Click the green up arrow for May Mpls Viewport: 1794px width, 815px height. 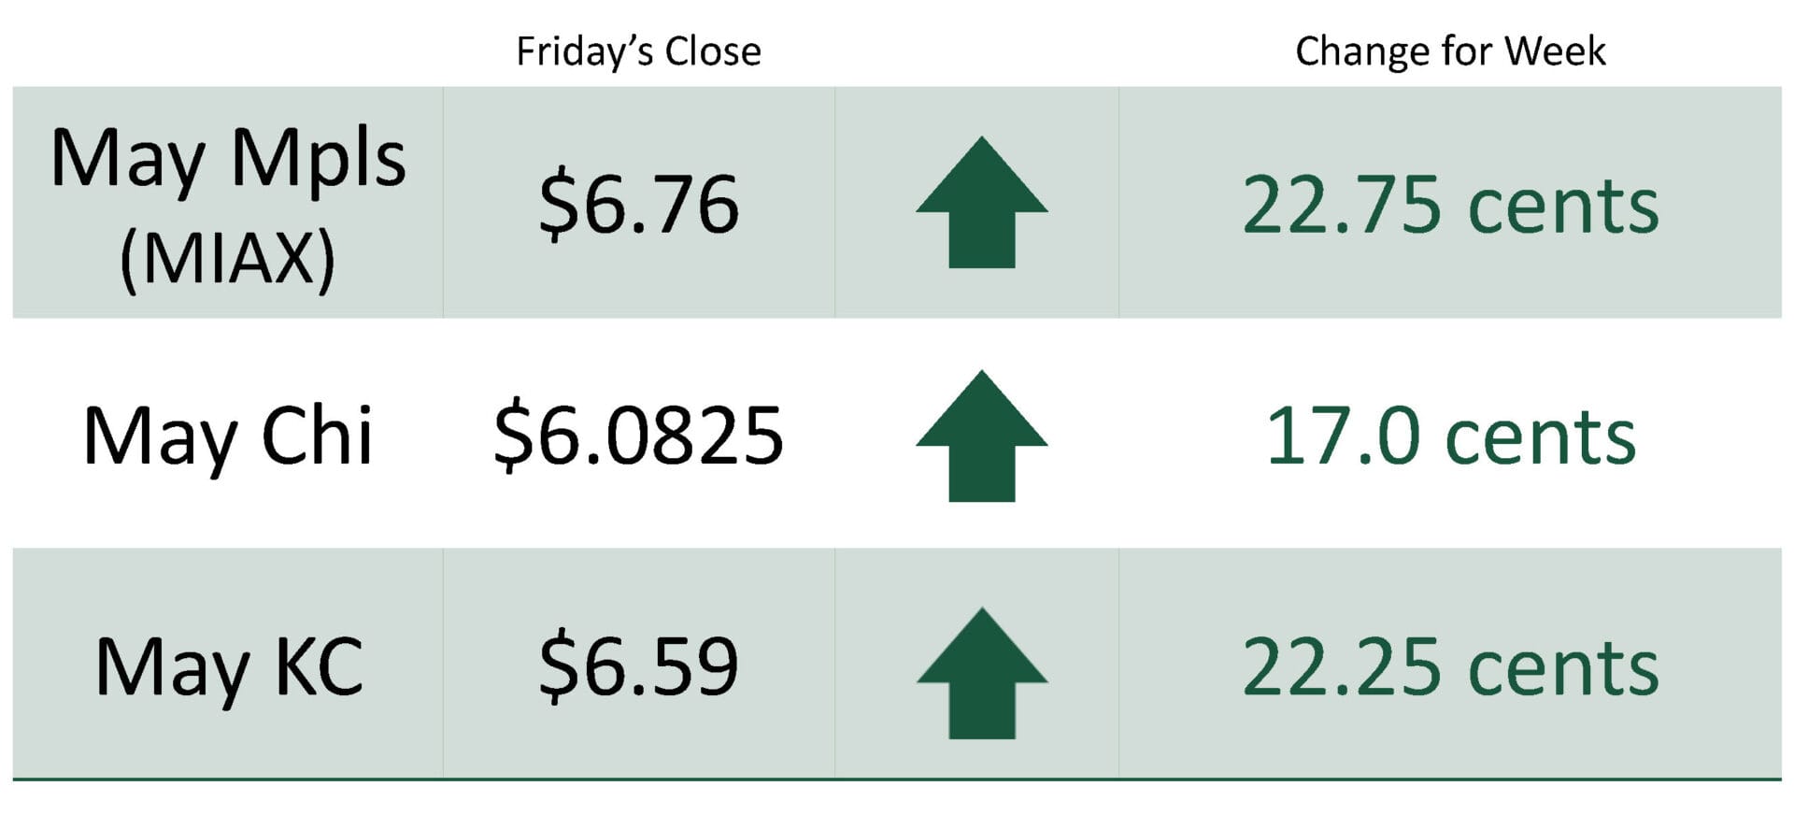(981, 203)
